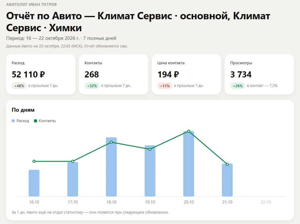Screen dimensions: 300x224
Task: Click the green Контакты legend swatch
Action: point(36,121)
